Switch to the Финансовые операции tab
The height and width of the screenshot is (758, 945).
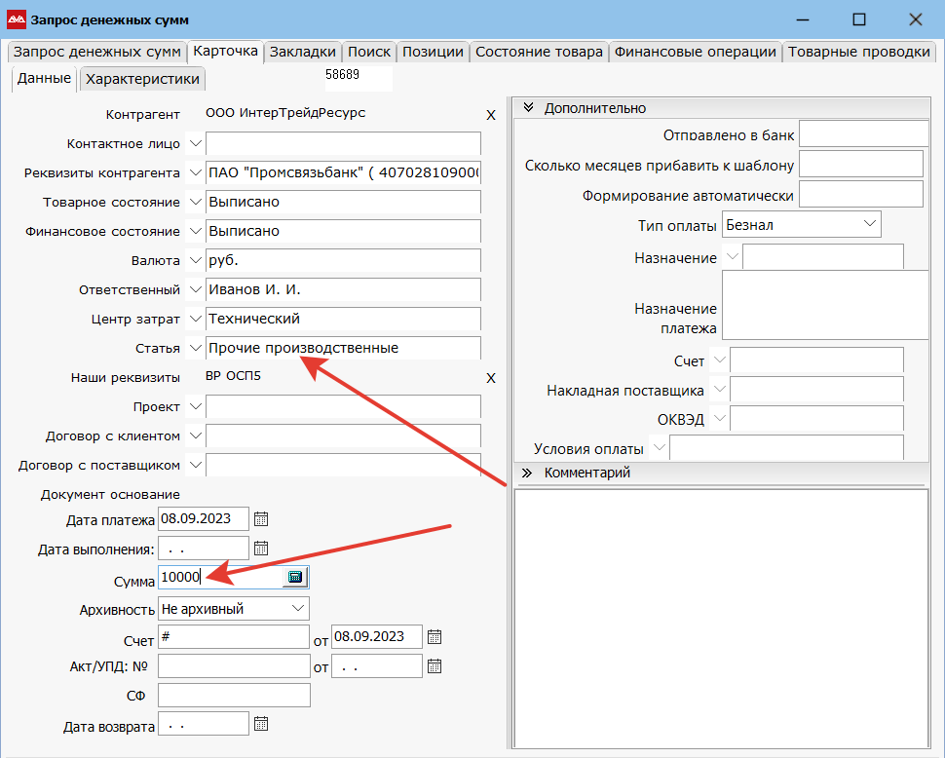point(696,53)
